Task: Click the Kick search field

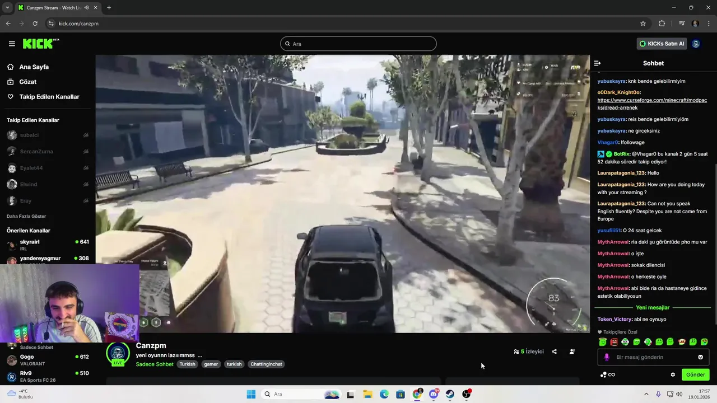Action: (358, 44)
